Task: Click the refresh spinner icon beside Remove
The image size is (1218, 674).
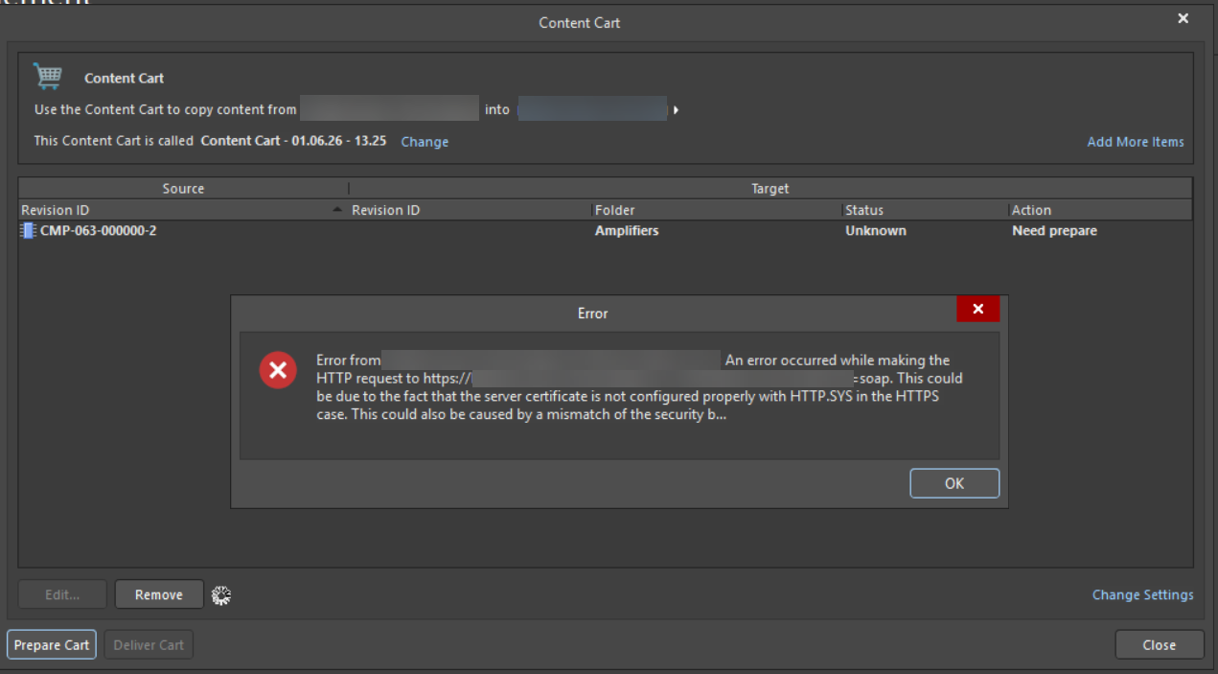Action: pos(221,595)
